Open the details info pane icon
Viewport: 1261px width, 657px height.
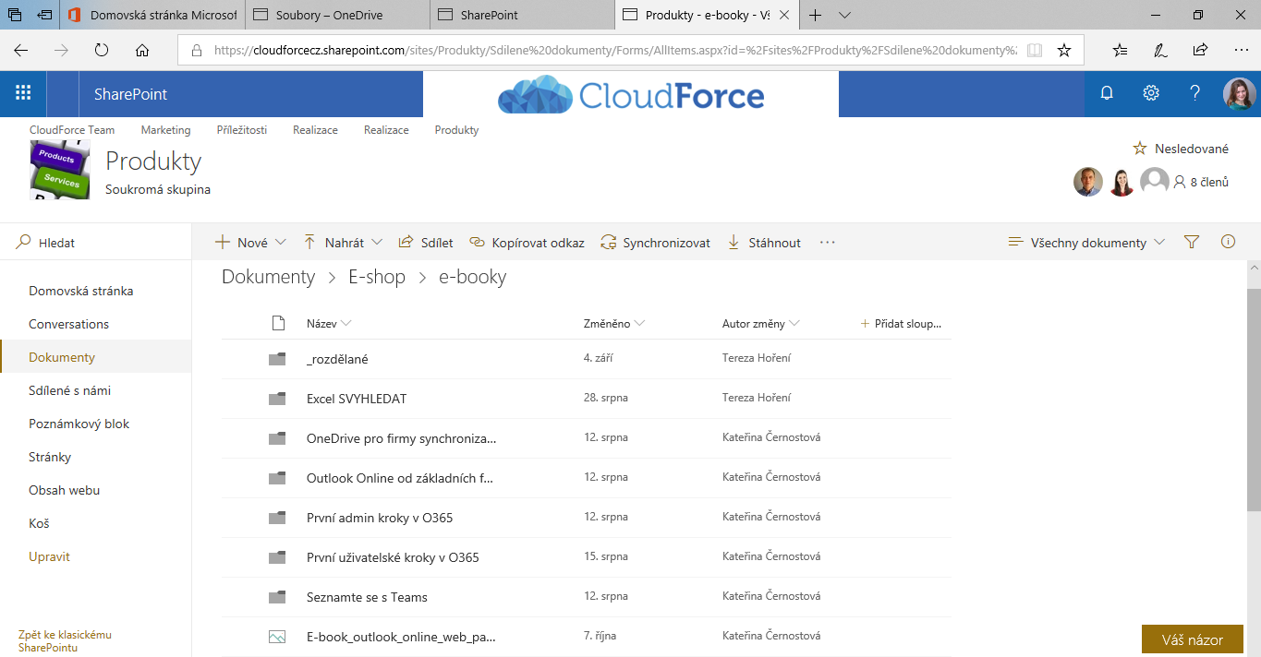1228,243
